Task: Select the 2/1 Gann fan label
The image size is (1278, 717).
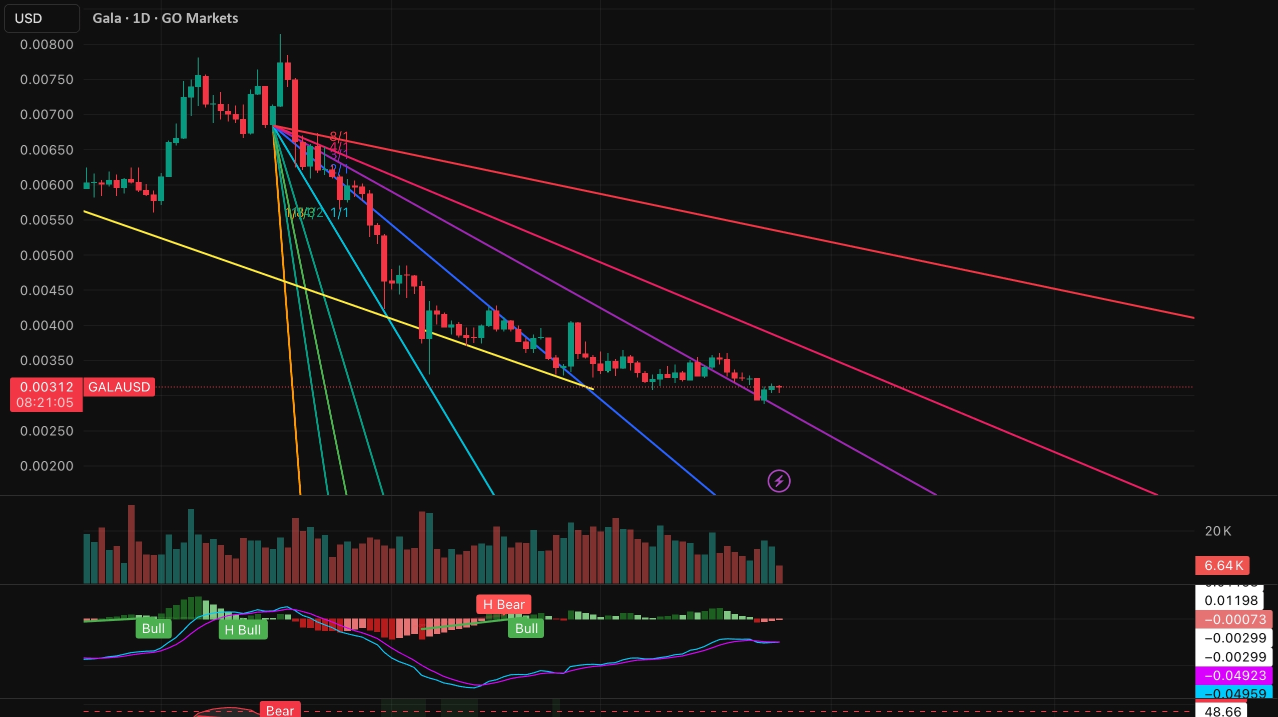Action: tap(339, 169)
